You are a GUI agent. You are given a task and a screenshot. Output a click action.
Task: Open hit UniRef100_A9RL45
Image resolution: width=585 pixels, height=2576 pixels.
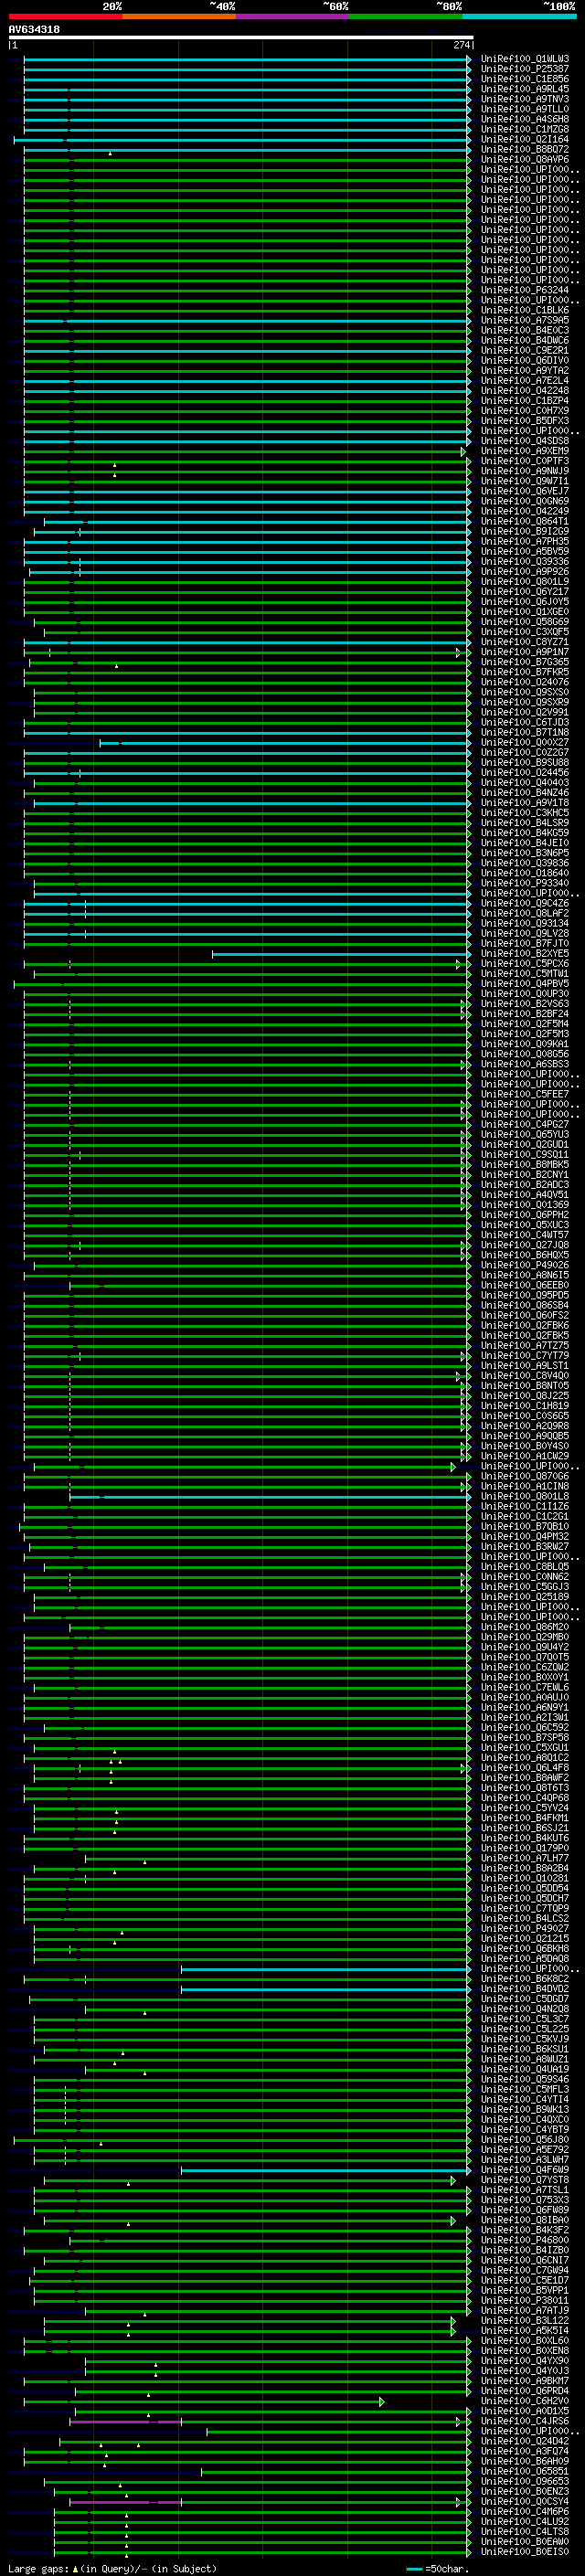click(x=524, y=89)
